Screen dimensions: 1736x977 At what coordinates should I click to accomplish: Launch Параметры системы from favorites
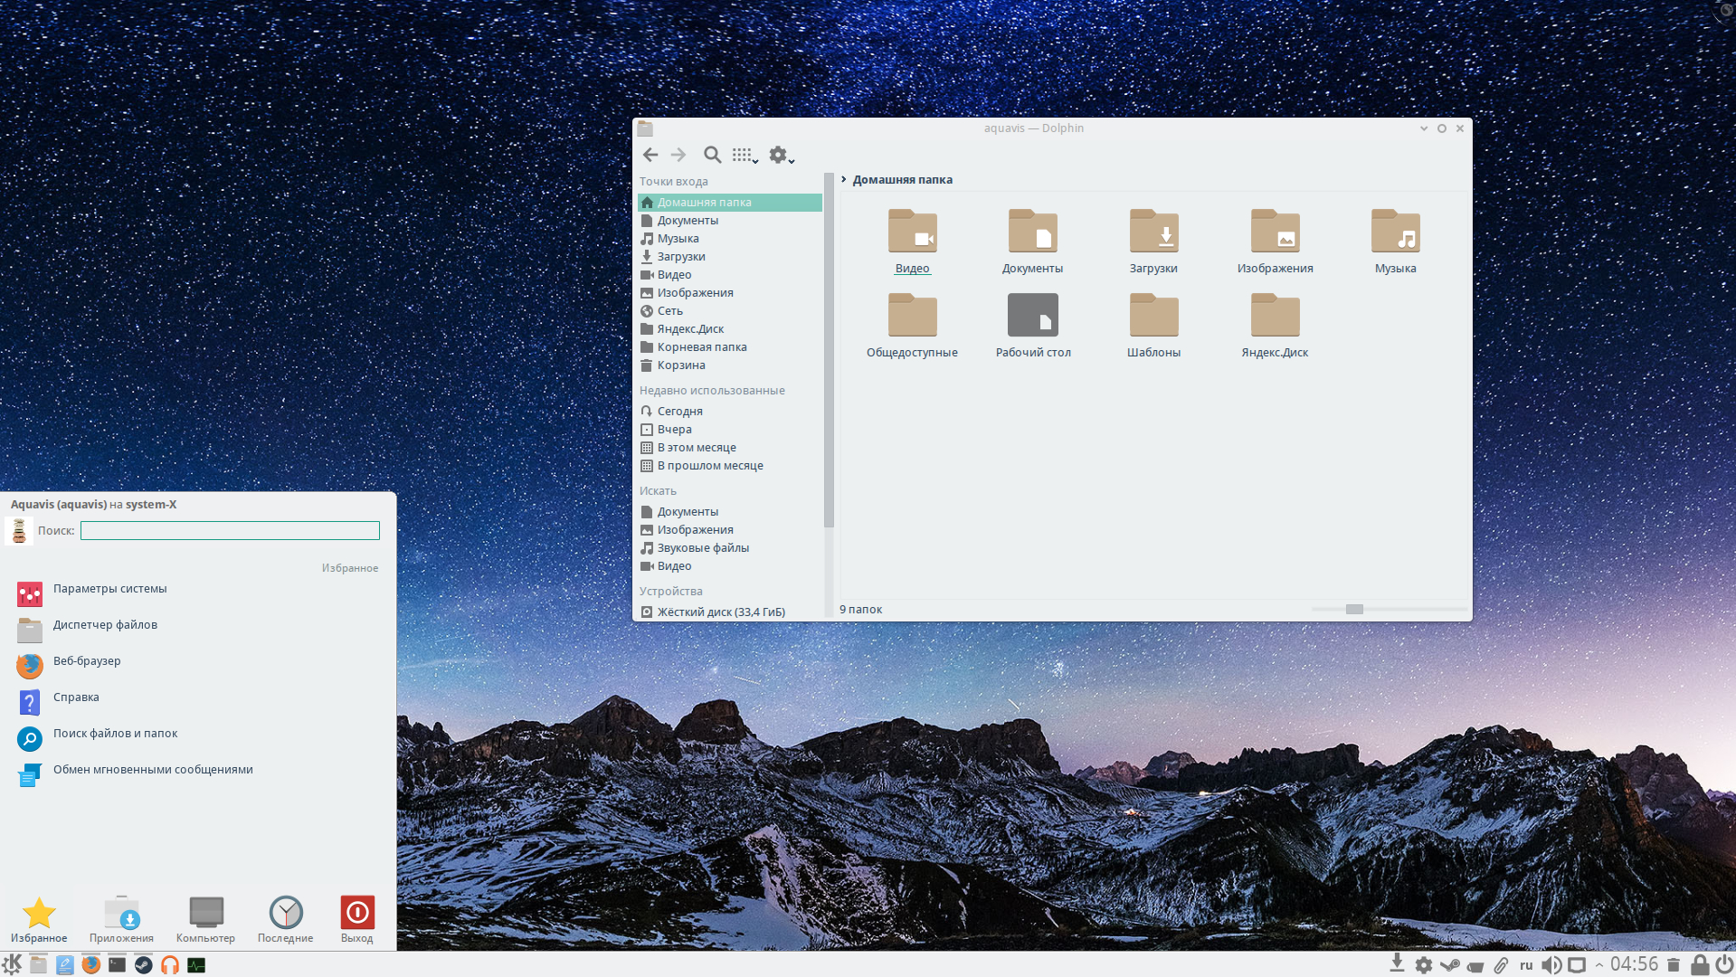(109, 589)
